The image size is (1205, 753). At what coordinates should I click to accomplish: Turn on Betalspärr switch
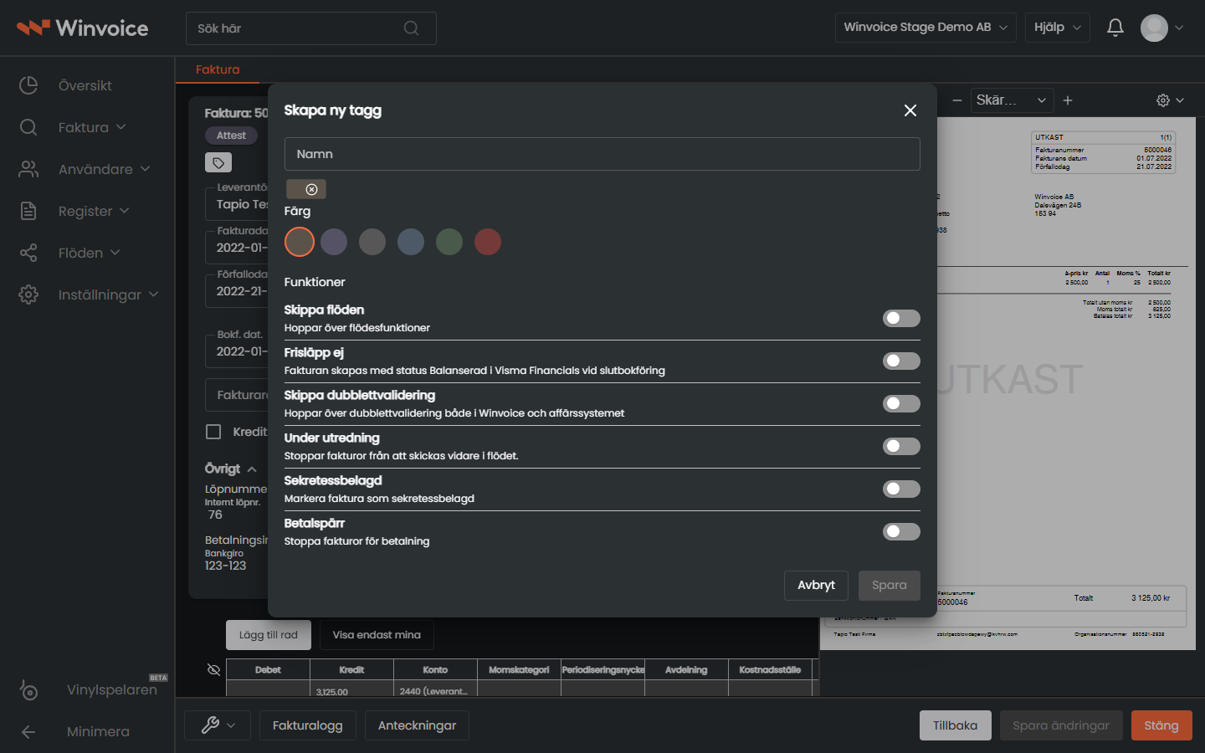[x=901, y=531]
